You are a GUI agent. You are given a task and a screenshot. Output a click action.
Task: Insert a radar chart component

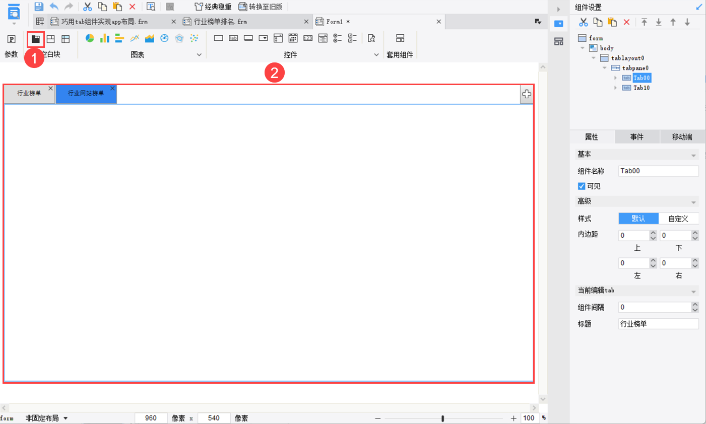179,38
